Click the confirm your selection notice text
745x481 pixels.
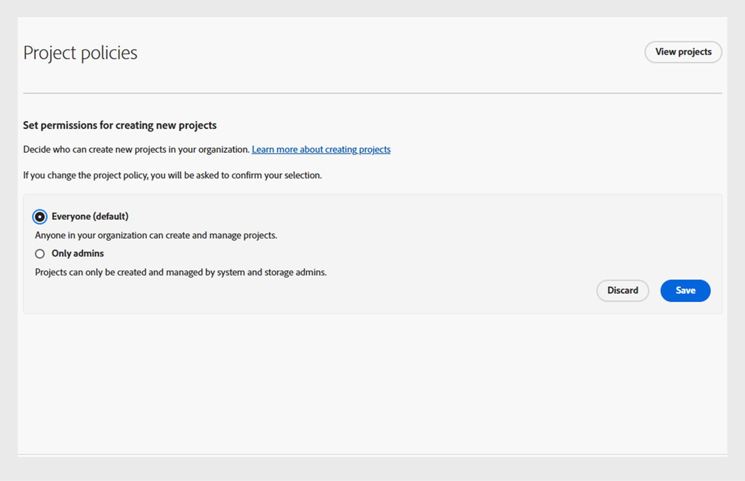coord(172,175)
